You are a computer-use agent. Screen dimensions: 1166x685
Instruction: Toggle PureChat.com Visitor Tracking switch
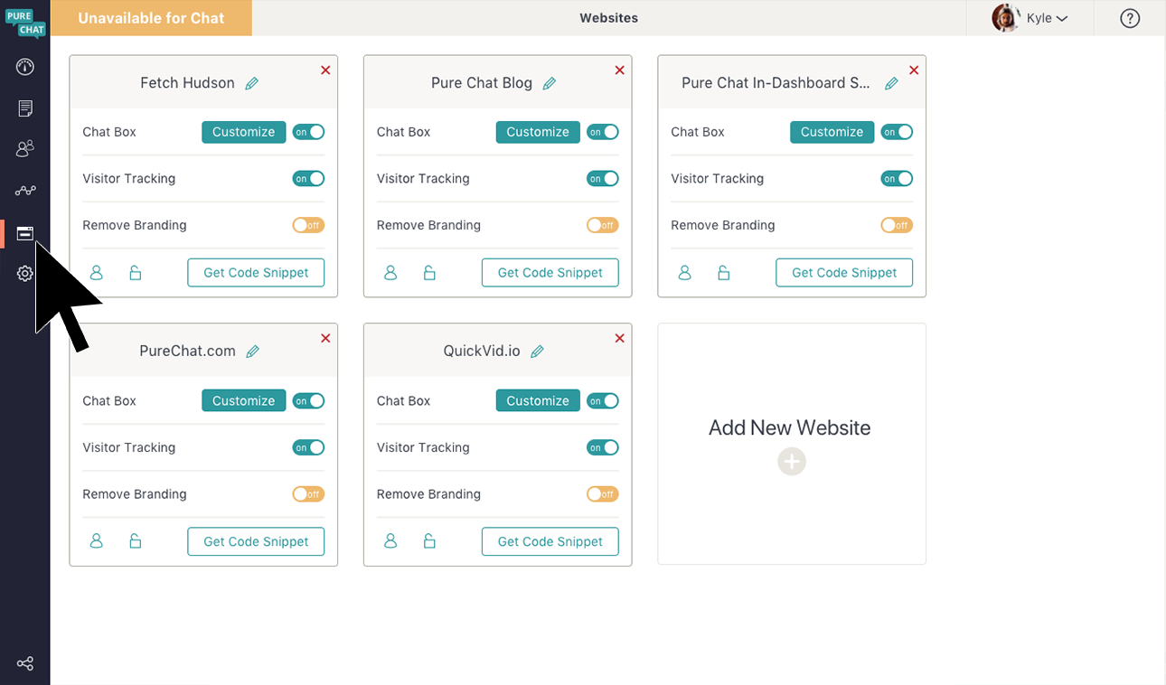click(308, 447)
